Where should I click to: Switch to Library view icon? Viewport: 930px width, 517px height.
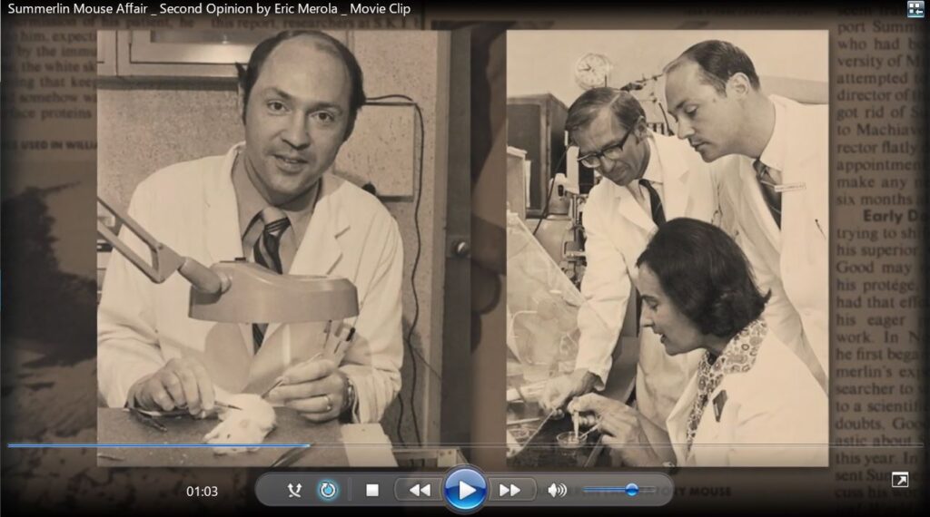[915, 8]
